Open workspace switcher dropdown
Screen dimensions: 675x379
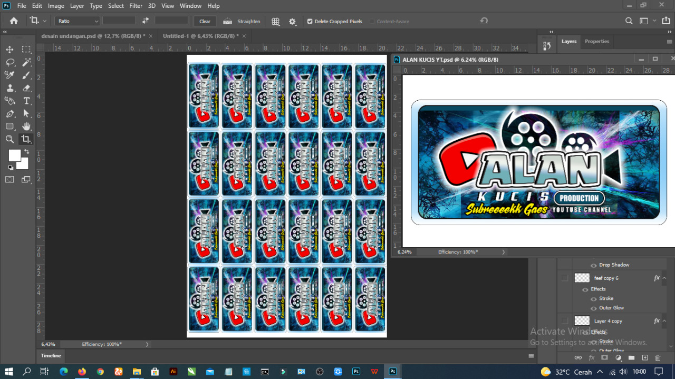click(x=646, y=21)
